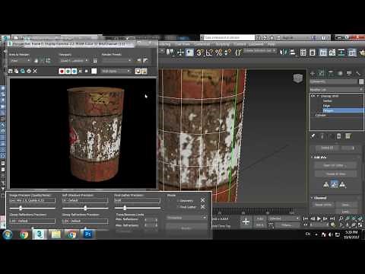365x274 pixels.
Task: Open the Production render mode dropdown
Action: click(186, 218)
